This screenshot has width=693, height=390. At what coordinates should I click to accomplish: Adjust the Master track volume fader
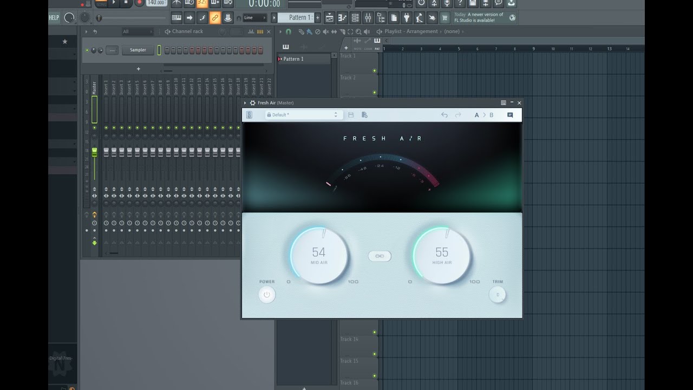[94, 153]
